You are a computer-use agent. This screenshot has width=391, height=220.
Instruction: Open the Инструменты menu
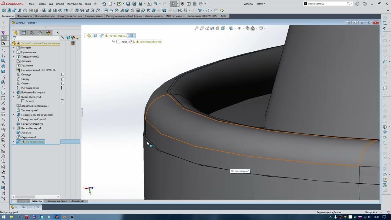[x=75, y=4]
